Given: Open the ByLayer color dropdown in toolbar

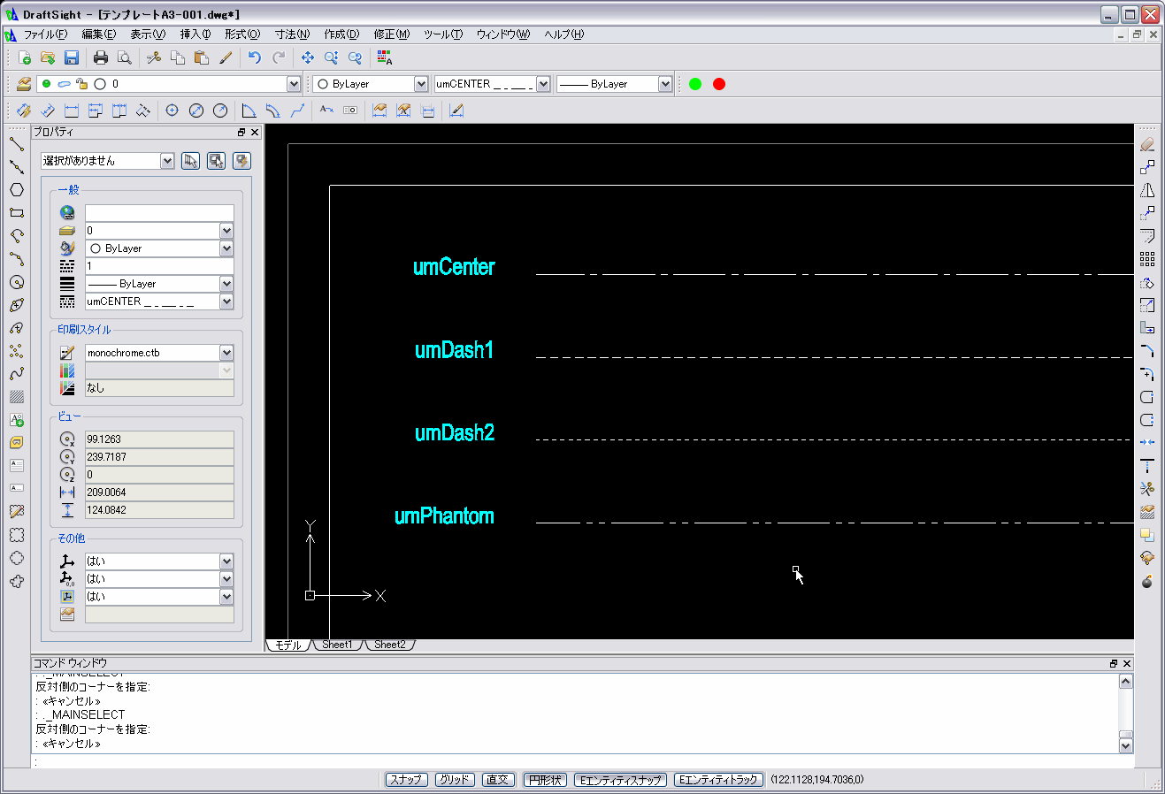Looking at the screenshot, I should [421, 84].
